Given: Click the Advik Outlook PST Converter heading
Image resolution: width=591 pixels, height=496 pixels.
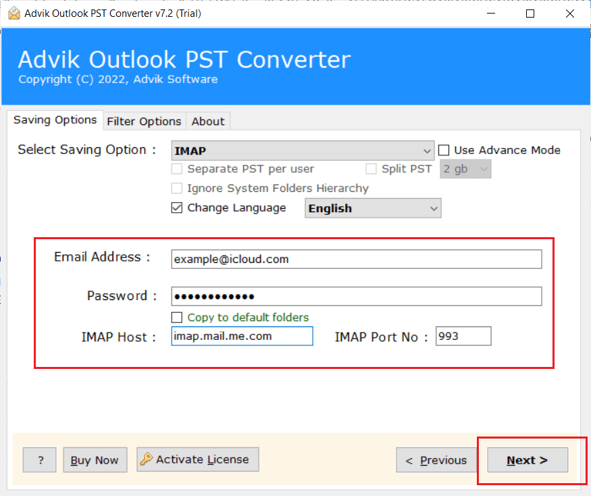Looking at the screenshot, I should [184, 59].
